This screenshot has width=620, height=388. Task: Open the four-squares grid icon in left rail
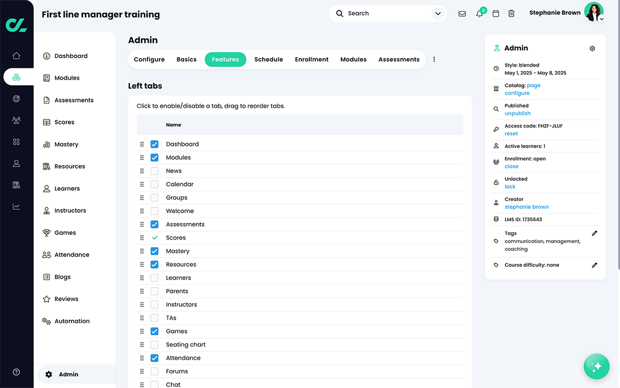coord(16,142)
